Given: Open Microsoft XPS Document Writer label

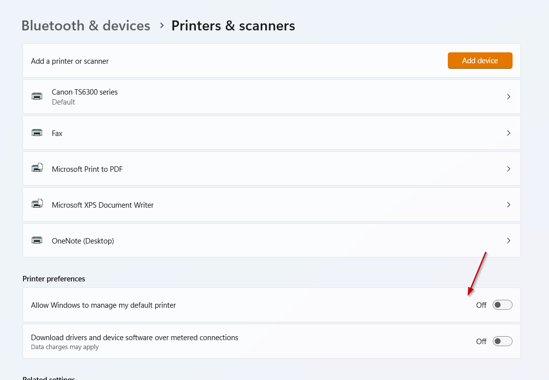Looking at the screenshot, I should tap(103, 205).
